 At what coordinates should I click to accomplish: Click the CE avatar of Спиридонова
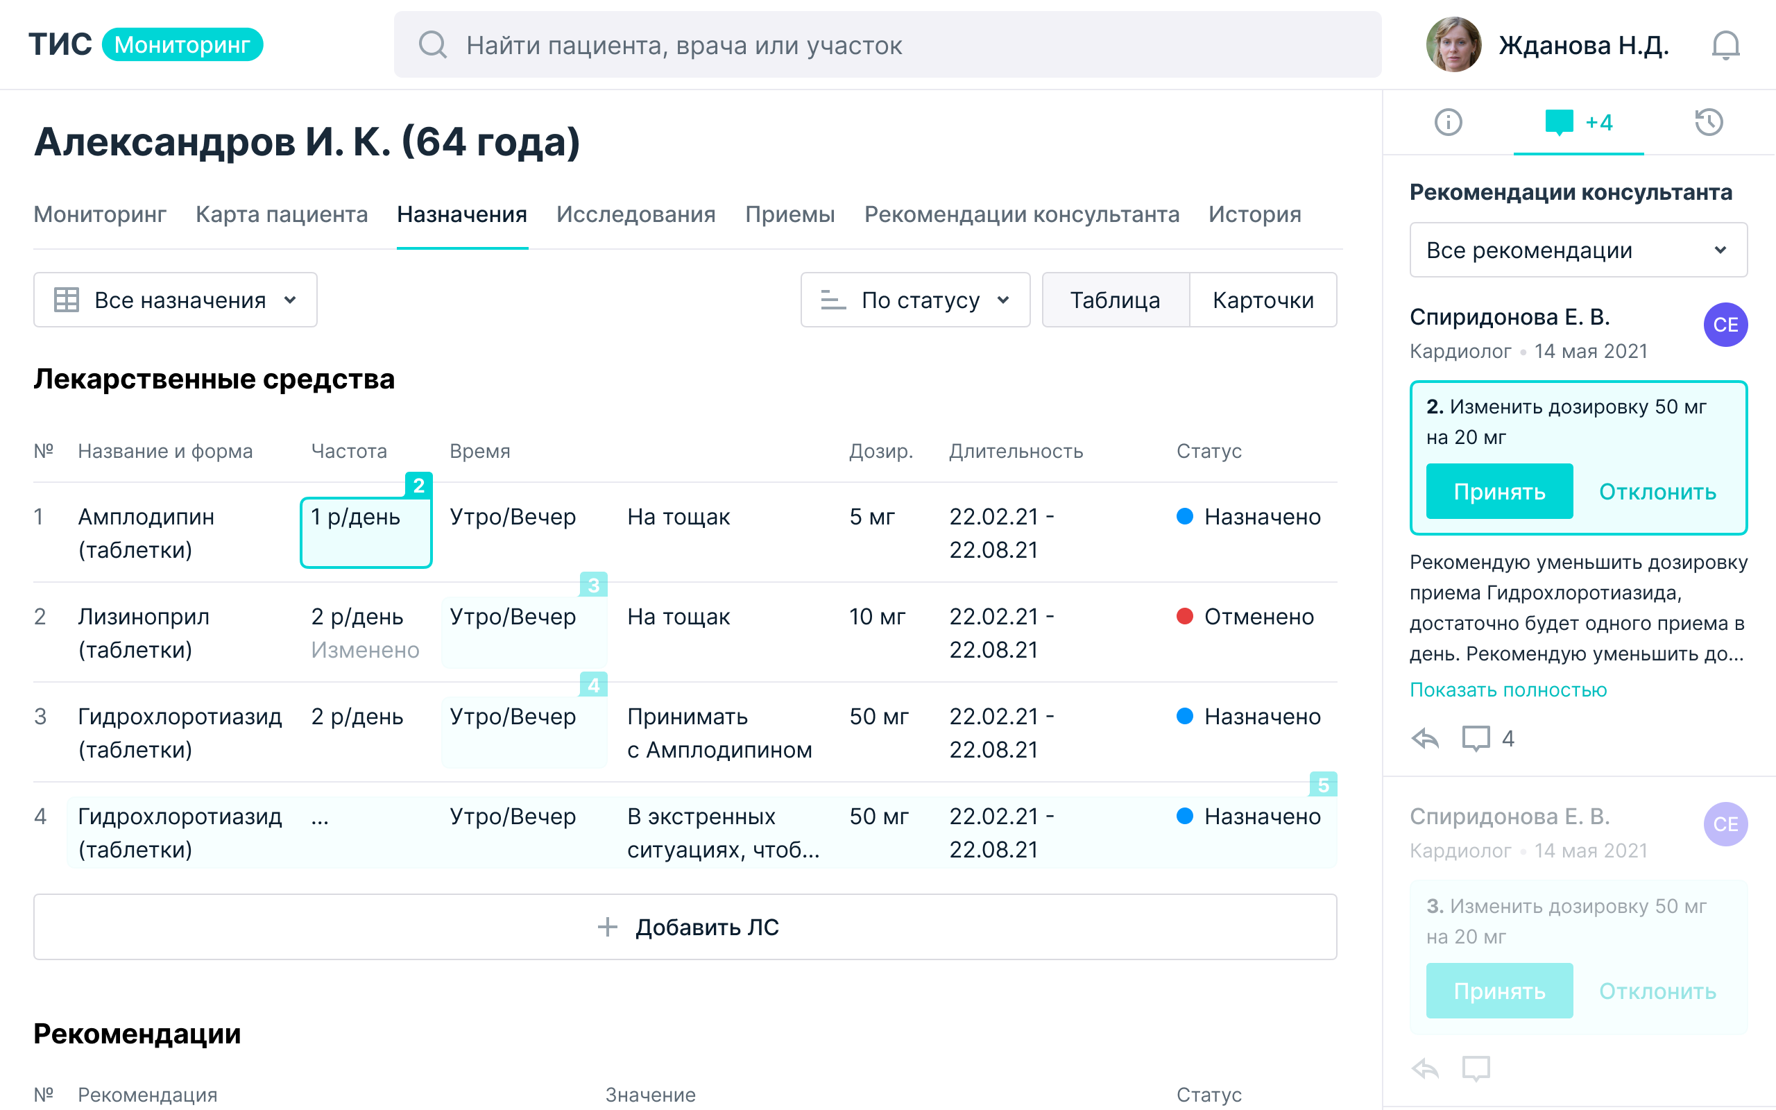point(1725,325)
